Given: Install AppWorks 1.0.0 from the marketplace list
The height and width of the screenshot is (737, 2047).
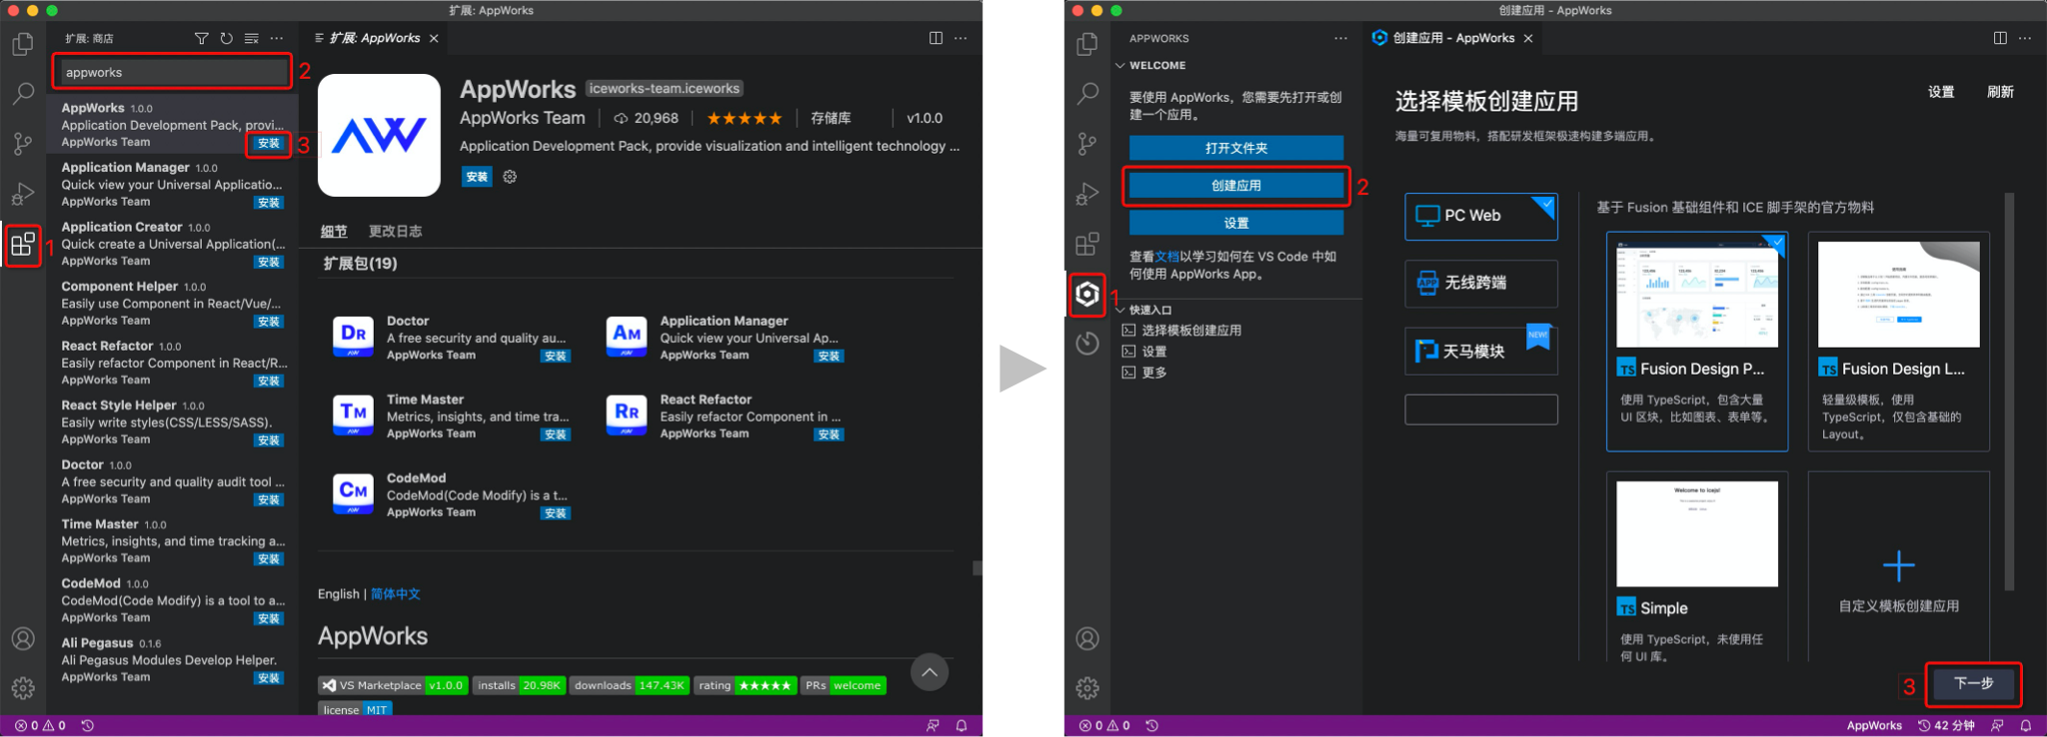Looking at the screenshot, I should tap(269, 143).
